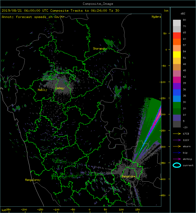This screenshot has width=196, height=213.
Task: Click the 'dBZ' heading above color scale
Action: 183,14
